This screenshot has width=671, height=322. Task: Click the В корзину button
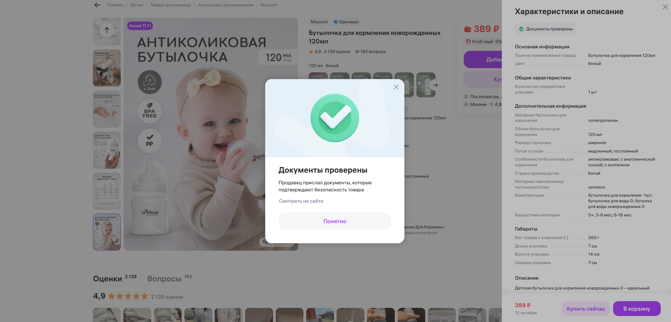point(637,309)
